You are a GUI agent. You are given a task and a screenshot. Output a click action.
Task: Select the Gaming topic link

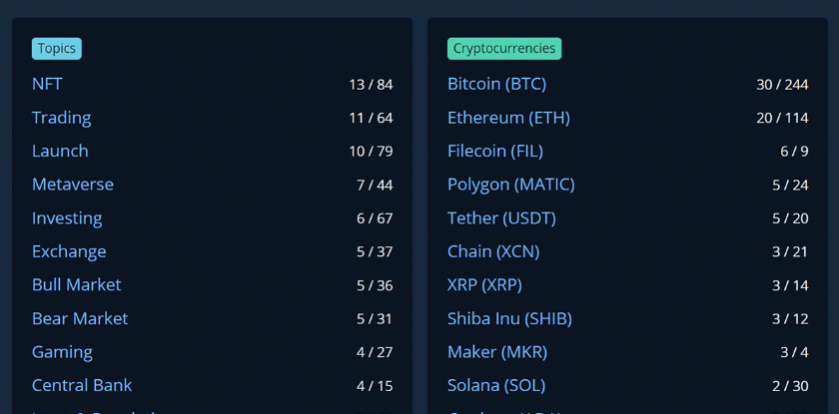[x=62, y=352]
